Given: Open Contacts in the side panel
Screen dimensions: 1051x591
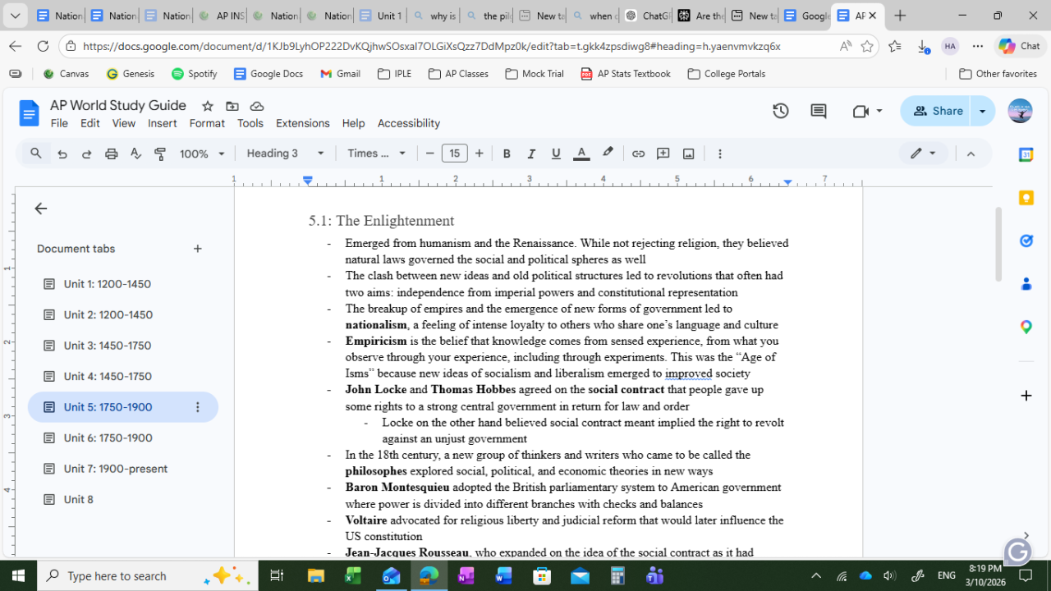Looking at the screenshot, I should (x=1026, y=284).
